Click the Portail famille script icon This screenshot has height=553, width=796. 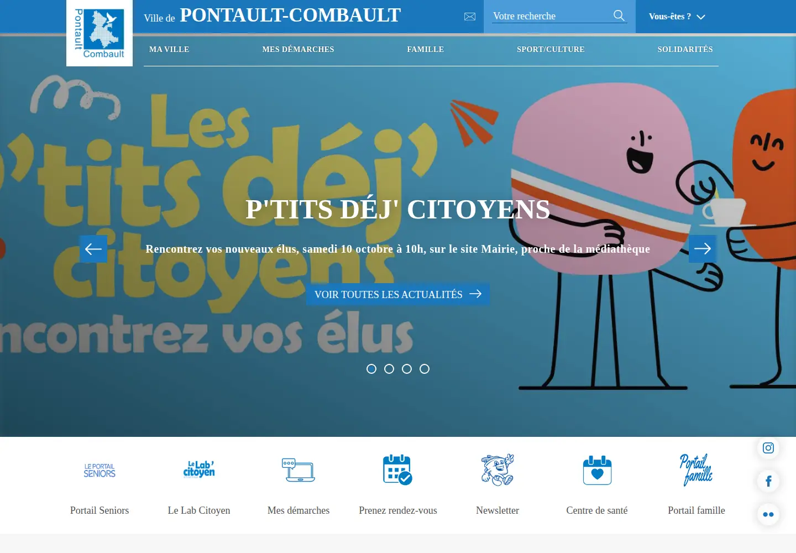point(696,470)
